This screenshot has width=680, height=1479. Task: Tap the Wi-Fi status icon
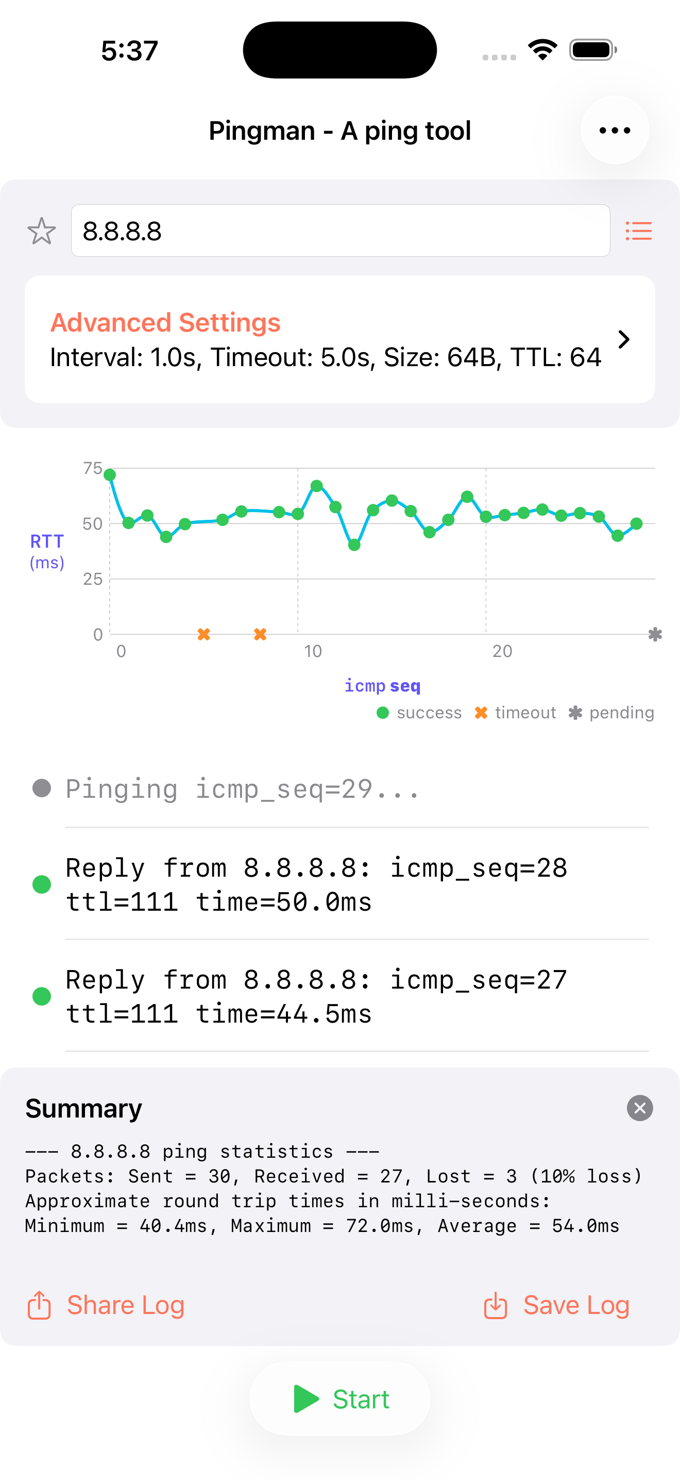click(x=542, y=50)
